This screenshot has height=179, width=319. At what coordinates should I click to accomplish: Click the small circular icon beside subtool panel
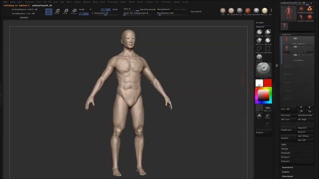pos(277,66)
